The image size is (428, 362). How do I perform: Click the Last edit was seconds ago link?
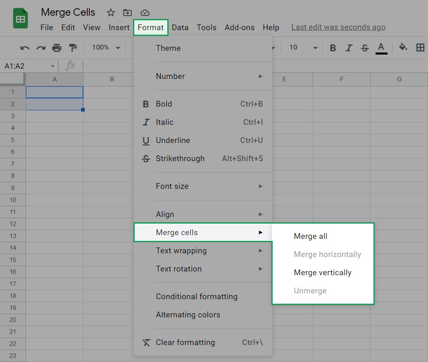pos(338,27)
